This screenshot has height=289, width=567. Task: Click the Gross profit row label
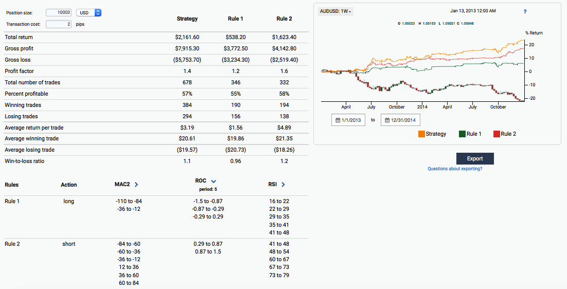pyautogui.click(x=19, y=48)
